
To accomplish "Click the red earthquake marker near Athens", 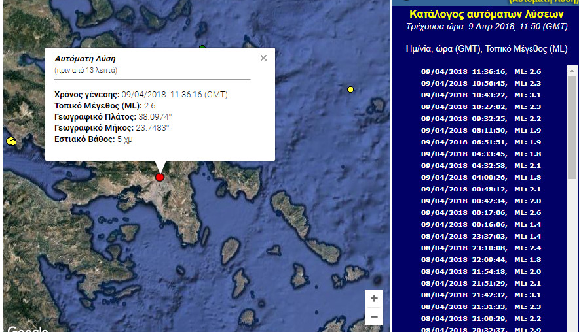I will (160, 177).
